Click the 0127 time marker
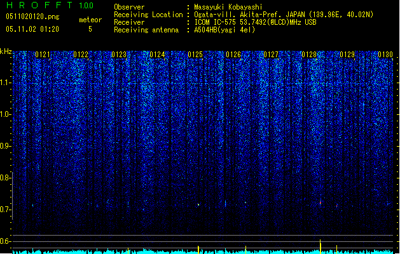 click(271, 55)
